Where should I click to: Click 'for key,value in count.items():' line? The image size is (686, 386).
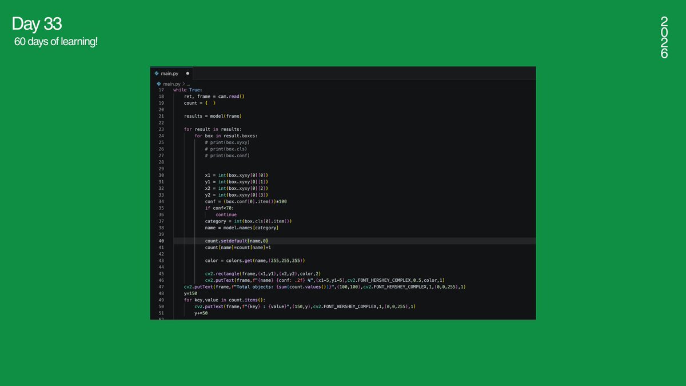tap(224, 300)
